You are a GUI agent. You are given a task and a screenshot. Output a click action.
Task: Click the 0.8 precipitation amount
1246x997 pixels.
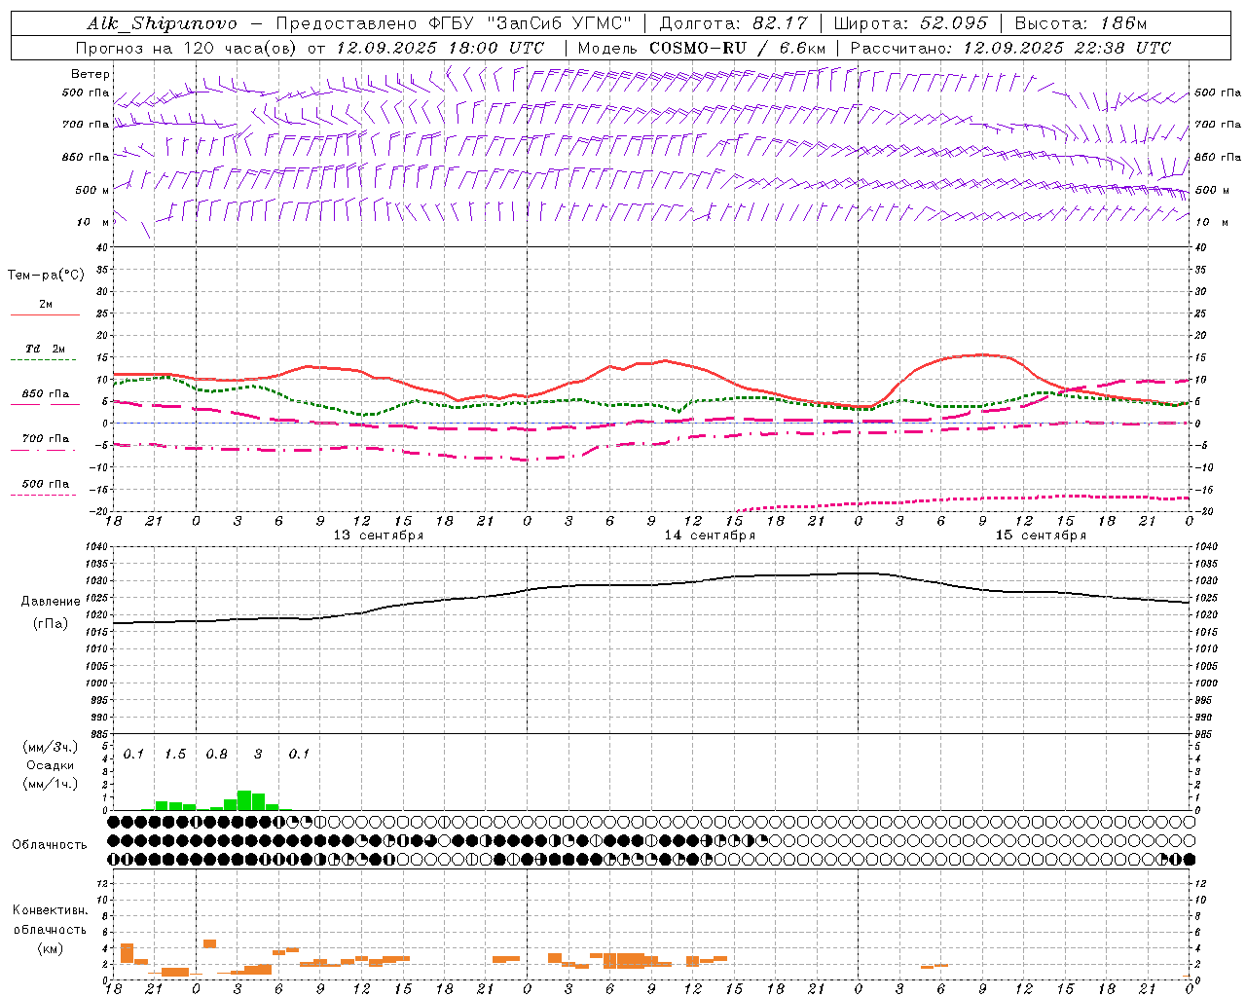point(216,755)
